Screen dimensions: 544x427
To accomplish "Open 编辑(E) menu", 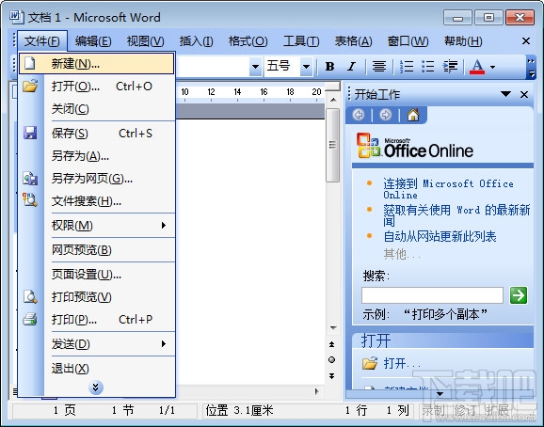I will click(x=93, y=41).
